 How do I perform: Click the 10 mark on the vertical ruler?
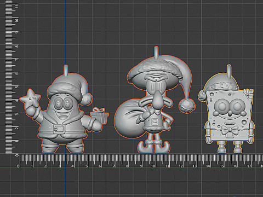pos(17,20)
